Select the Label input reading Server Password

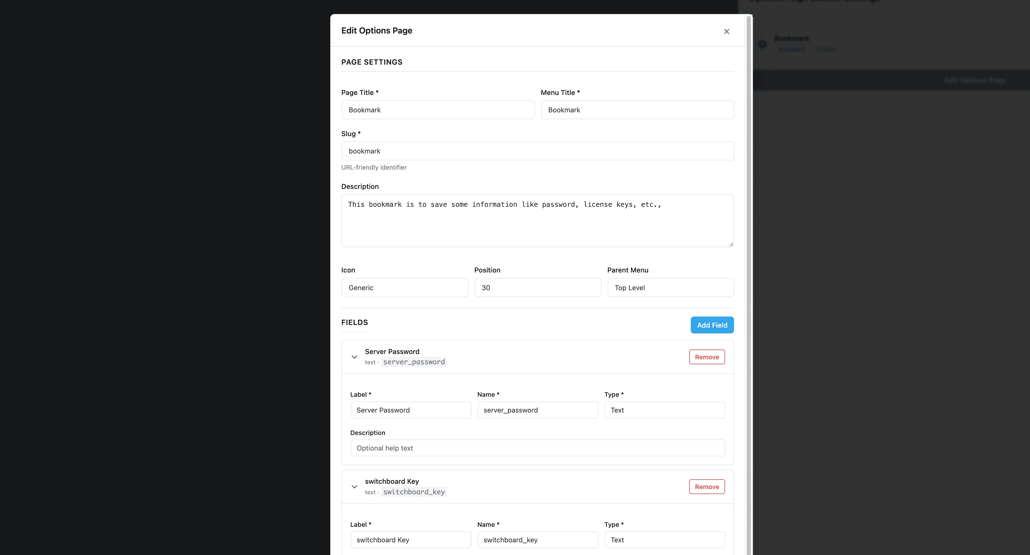pyautogui.click(x=410, y=410)
